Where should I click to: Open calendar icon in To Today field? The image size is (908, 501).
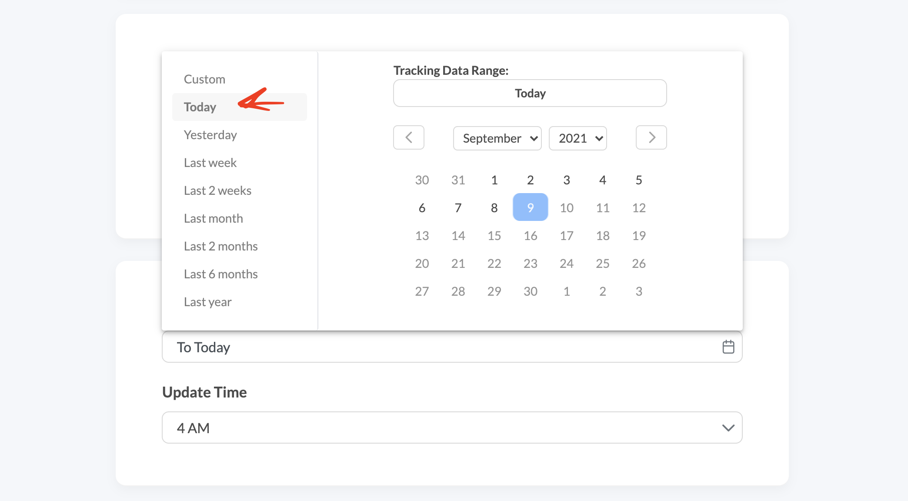coord(728,347)
